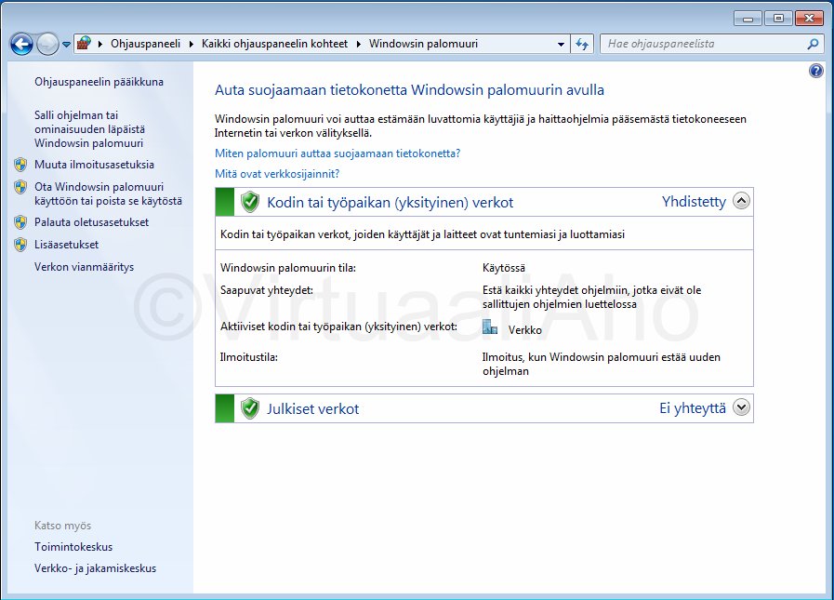The height and width of the screenshot is (600, 834).
Task: Minimize the firewall window
Action: [748, 19]
